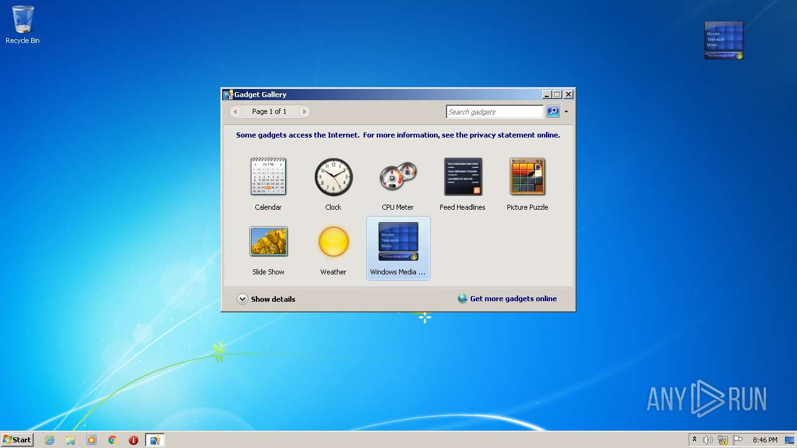Launch Opera browser from taskbar
This screenshot has height=448, width=797.
[x=133, y=440]
